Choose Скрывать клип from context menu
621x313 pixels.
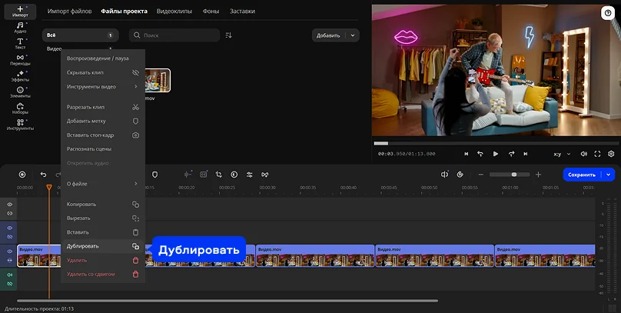(103, 72)
